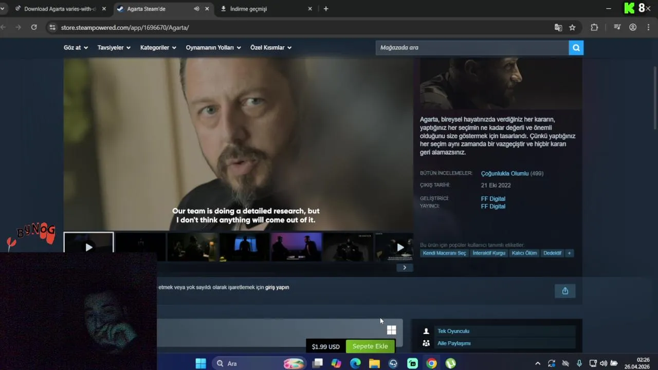Open uTorrent from the taskbar
This screenshot has height=370, width=658.
click(450, 363)
